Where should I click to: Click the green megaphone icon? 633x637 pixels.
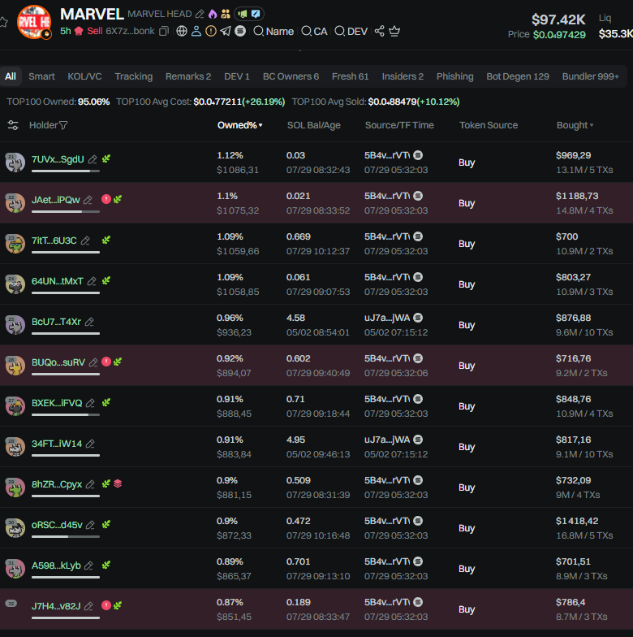(243, 15)
